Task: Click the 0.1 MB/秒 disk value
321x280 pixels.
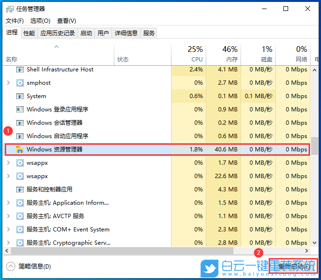Action: tap(258, 96)
